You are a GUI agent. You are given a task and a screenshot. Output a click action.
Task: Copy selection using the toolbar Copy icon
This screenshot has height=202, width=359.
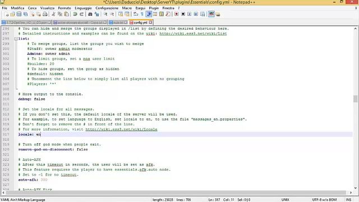click(60, 14)
